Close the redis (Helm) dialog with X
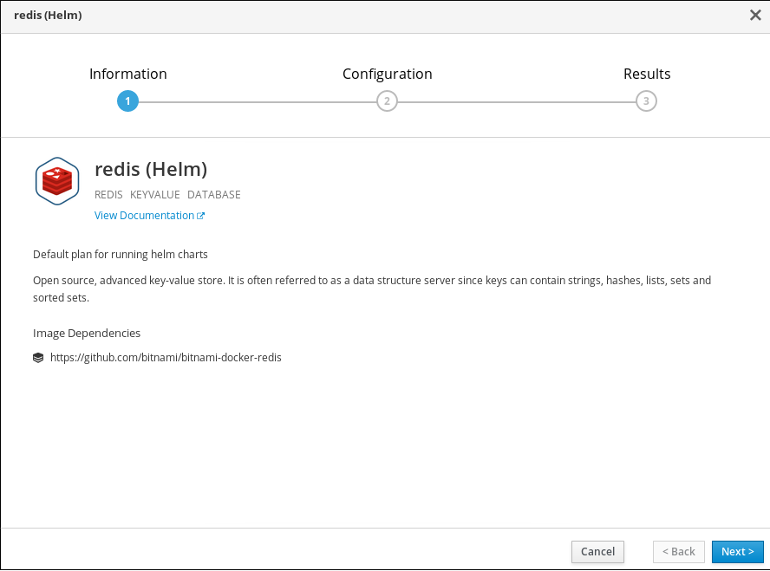Image resolution: width=770 pixels, height=571 pixels. point(755,16)
